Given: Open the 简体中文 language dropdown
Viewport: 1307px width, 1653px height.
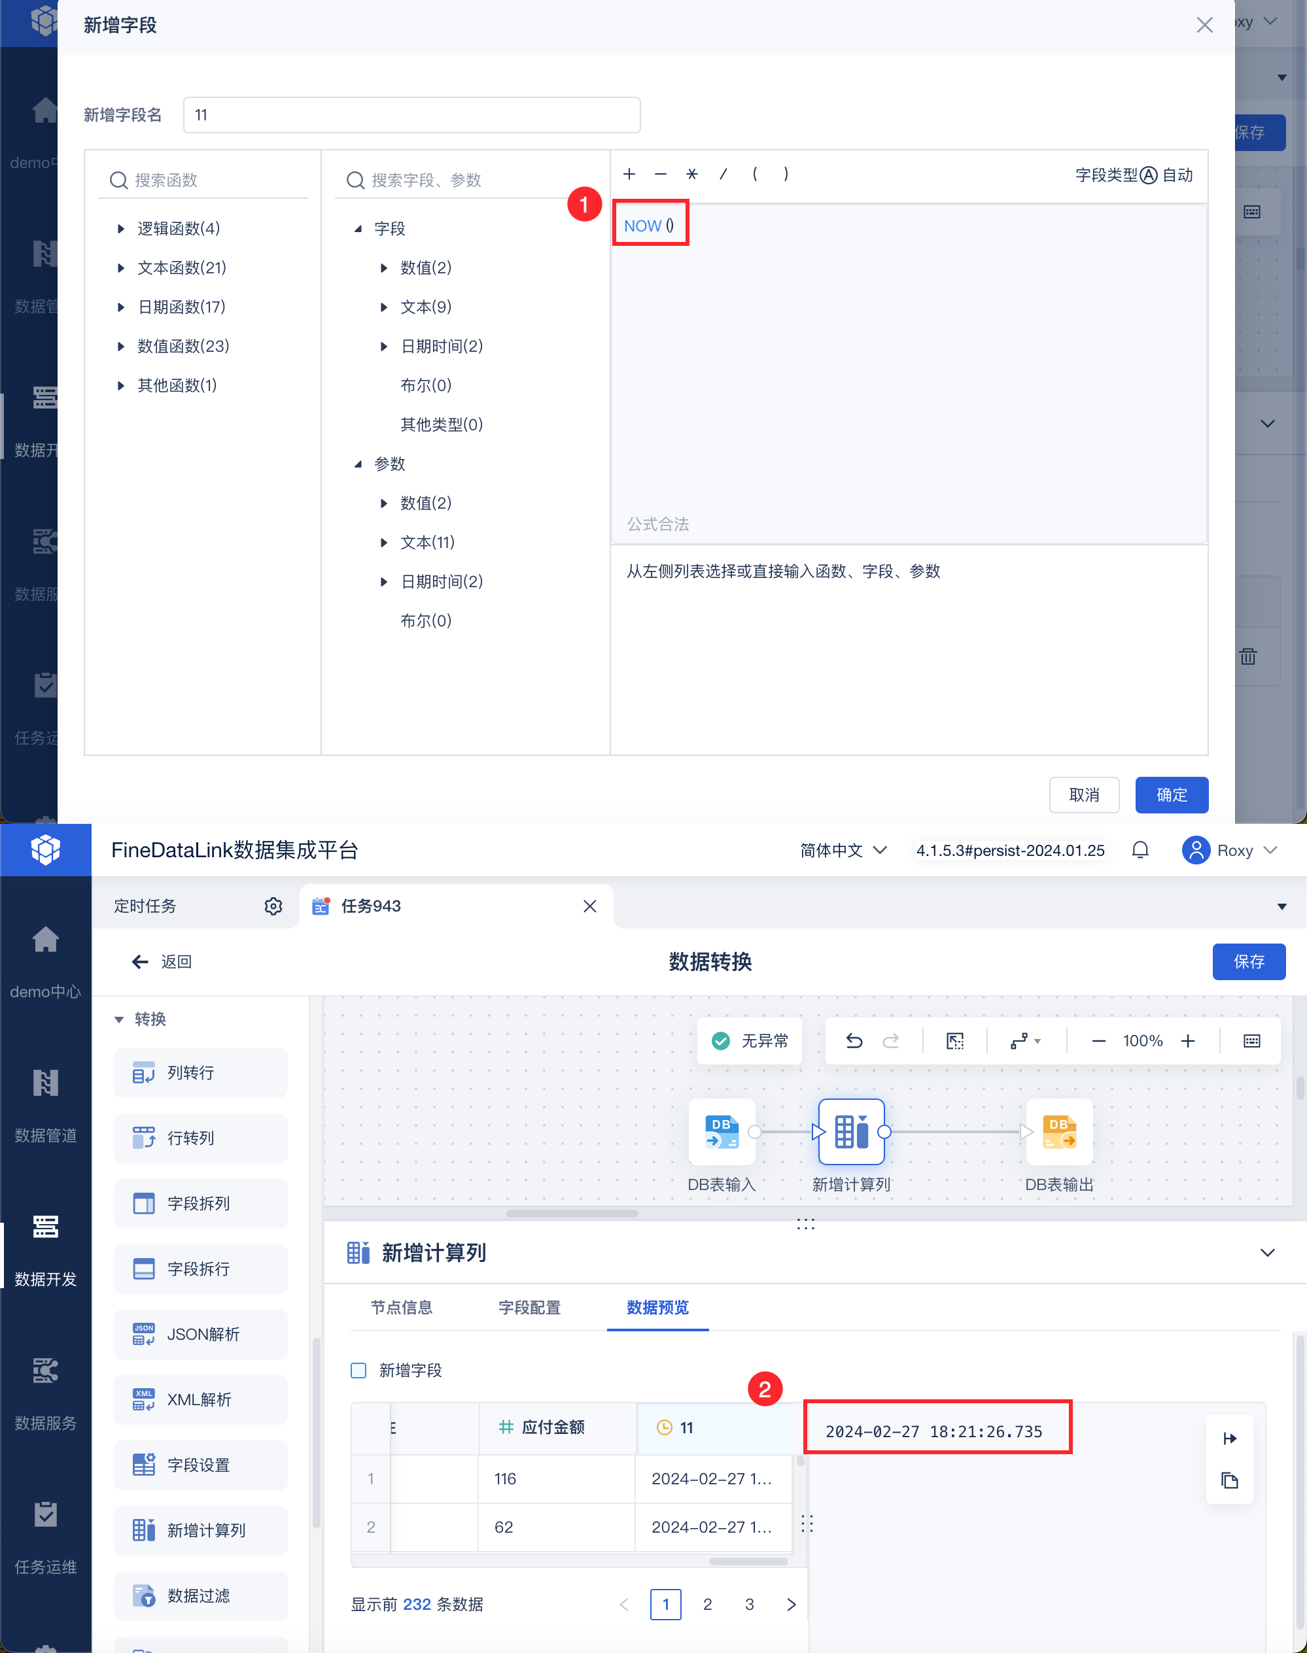Looking at the screenshot, I should (x=842, y=850).
